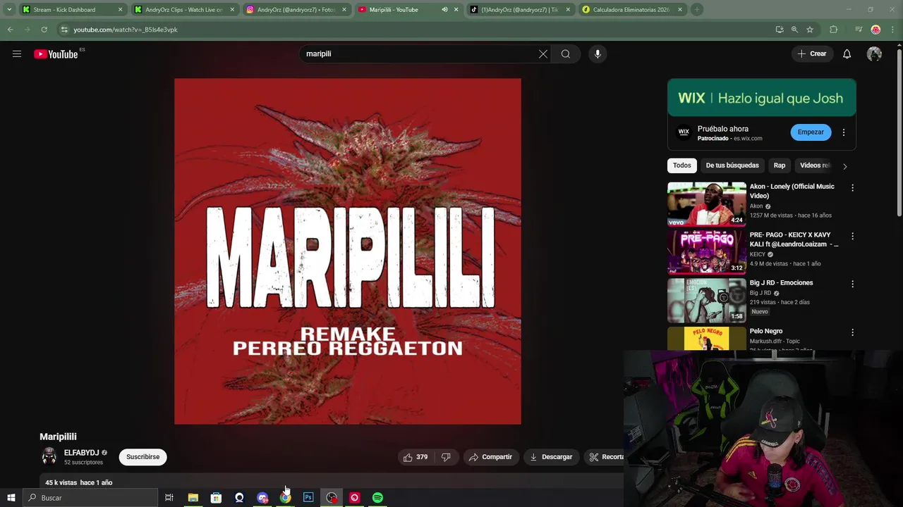Open the Pelo Negro video title
The image size is (903, 507).
click(766, 331)
